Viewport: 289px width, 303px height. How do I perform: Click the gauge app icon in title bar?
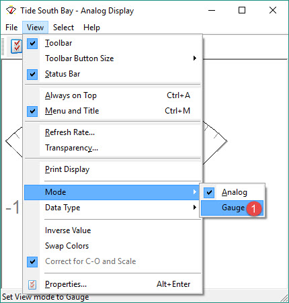coord(11,11)
